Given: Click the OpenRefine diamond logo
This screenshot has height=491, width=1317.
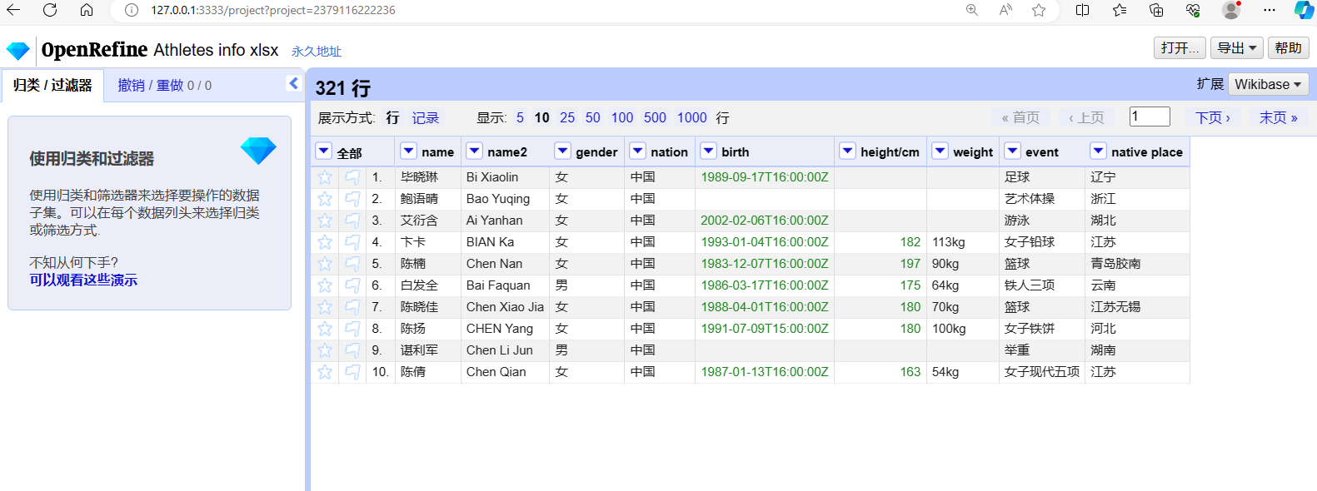Looking at the screenshot, I should click(18, 51).
